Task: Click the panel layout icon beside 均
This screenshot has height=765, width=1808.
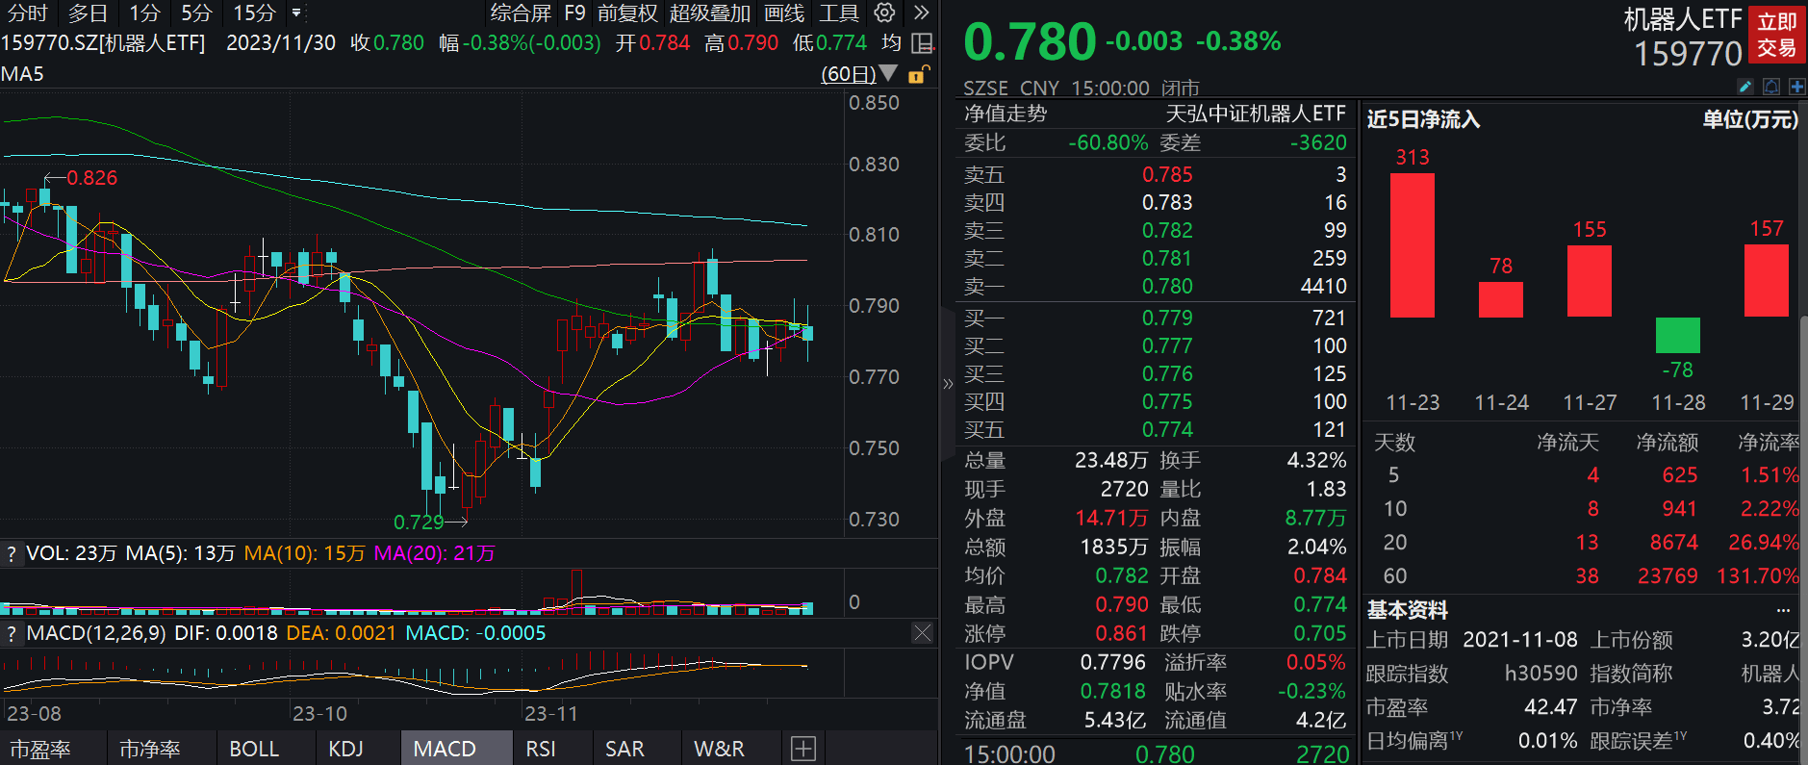Action: 922,43
